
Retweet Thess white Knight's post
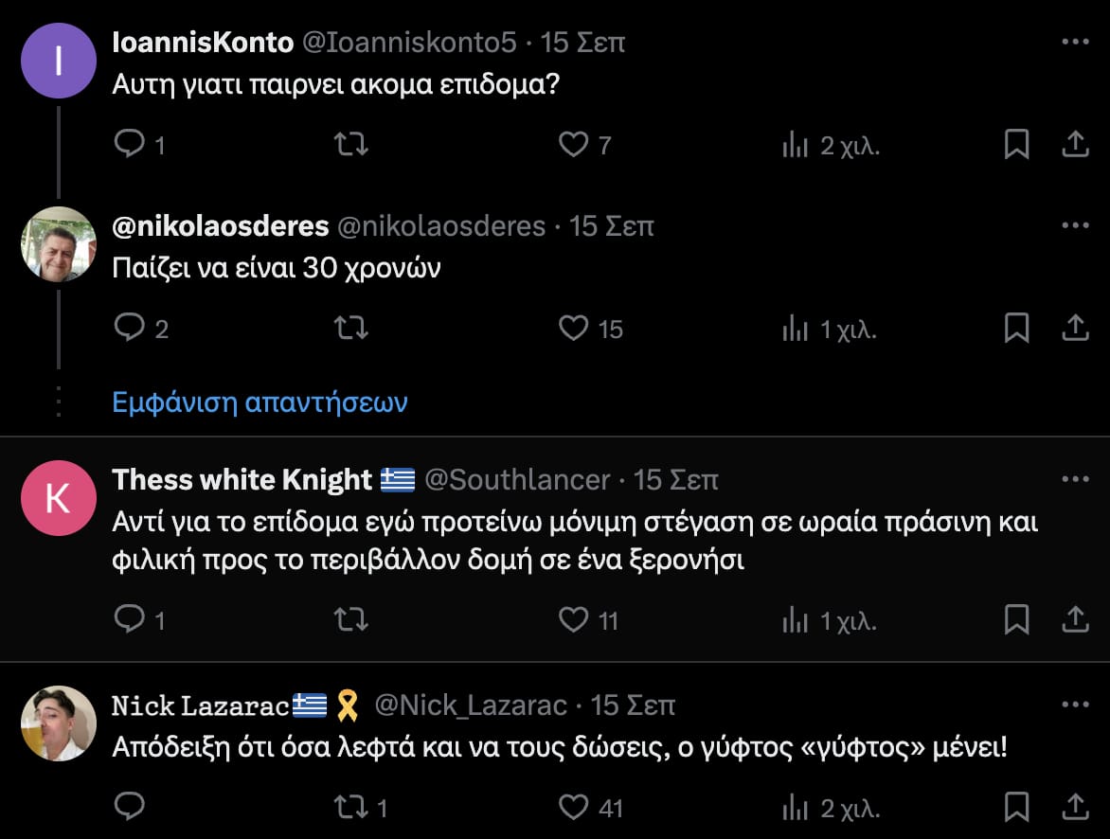pos(352,620)
